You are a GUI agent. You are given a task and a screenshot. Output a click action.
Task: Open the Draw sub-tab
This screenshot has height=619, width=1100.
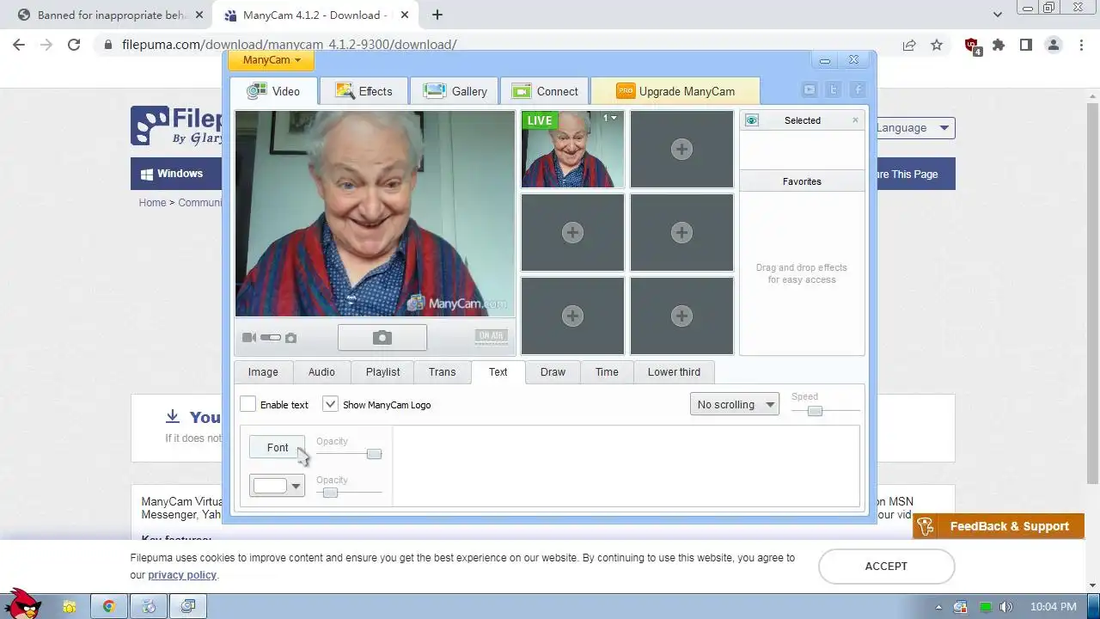553,371
